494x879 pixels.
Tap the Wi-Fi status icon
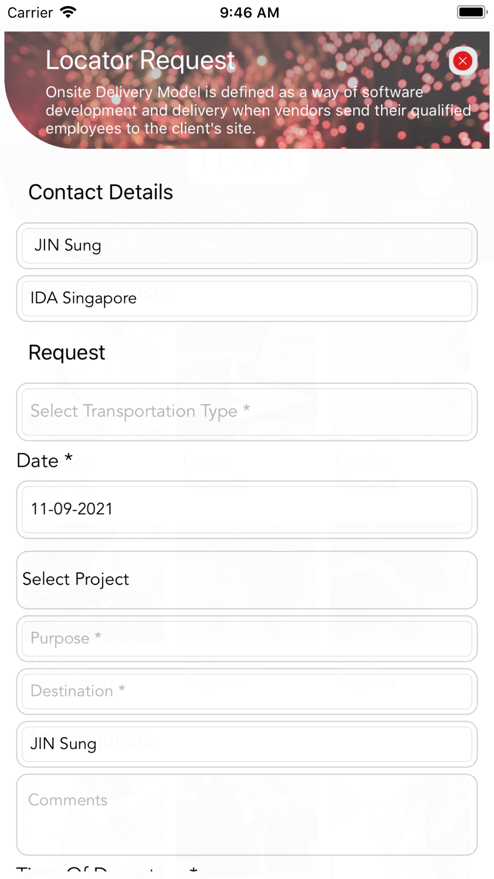pos(68,12)
